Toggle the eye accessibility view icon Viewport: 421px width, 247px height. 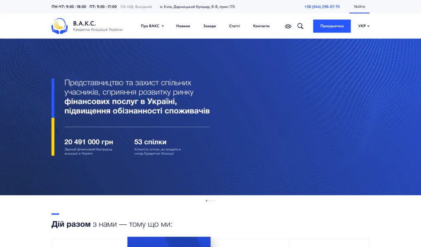click(288, 26)
